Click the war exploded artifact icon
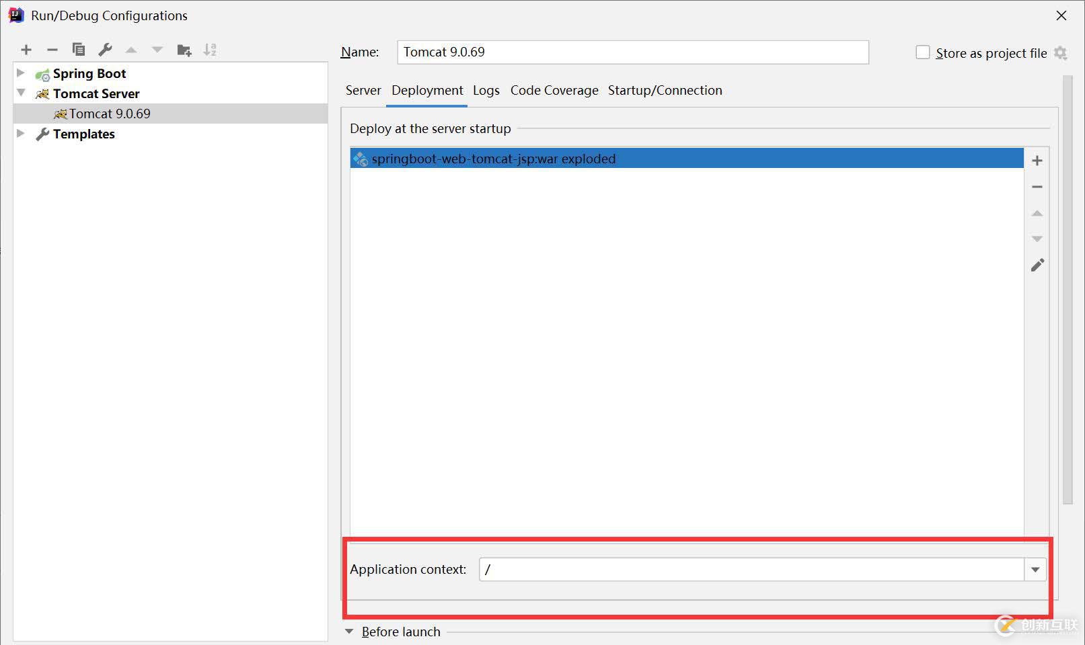This screenshot has width=1085, height=645. [361, 159]
